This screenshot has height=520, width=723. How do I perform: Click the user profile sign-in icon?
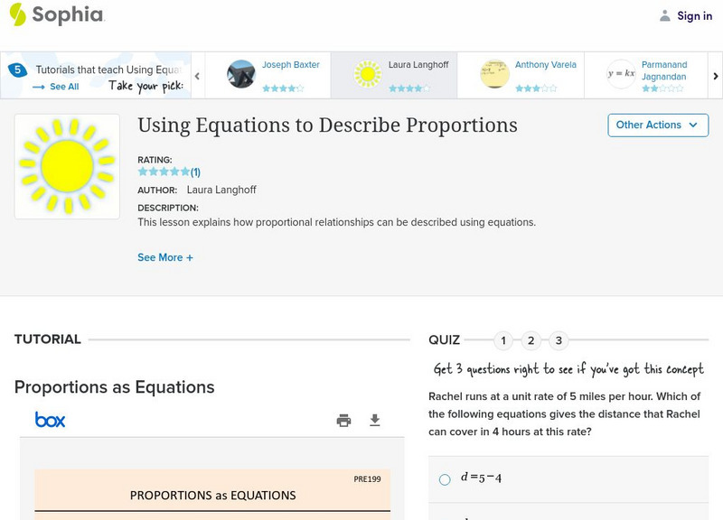665,15
